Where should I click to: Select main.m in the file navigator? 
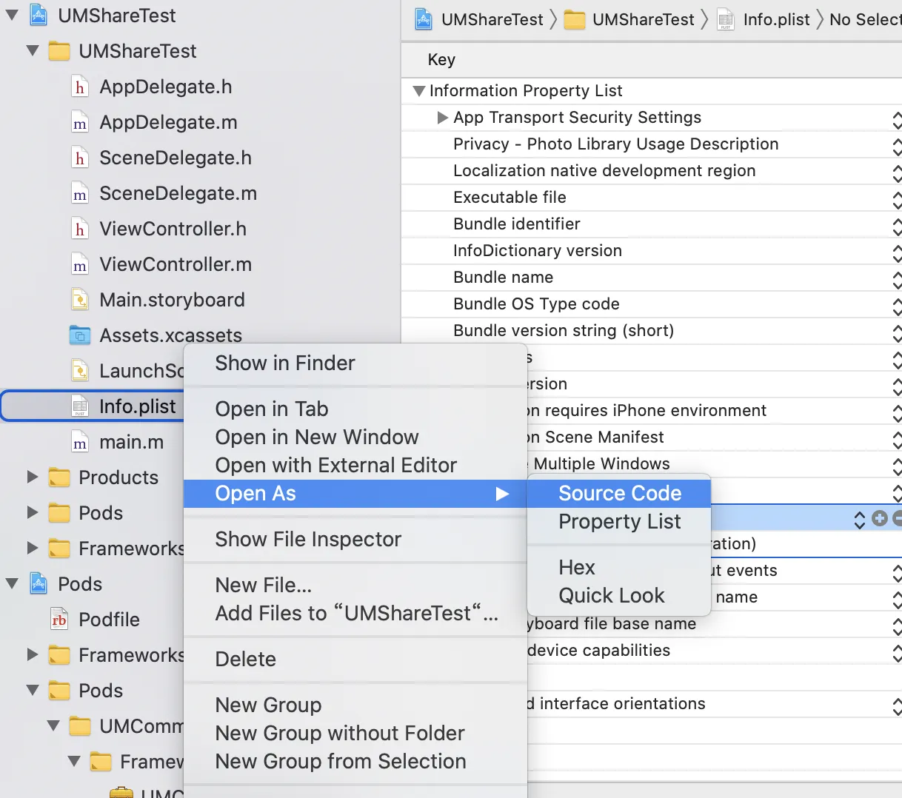click(x=131, y=443)
